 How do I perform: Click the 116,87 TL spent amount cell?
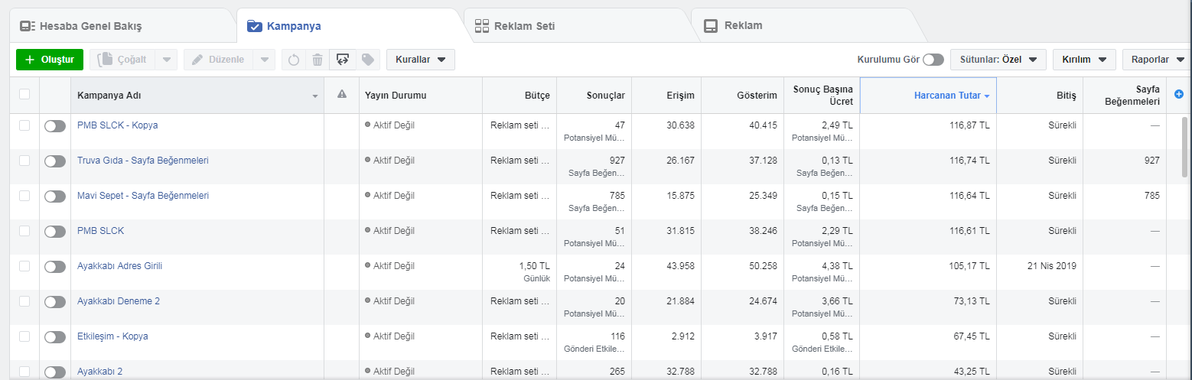pyautogui.click(x=928, y=131)
